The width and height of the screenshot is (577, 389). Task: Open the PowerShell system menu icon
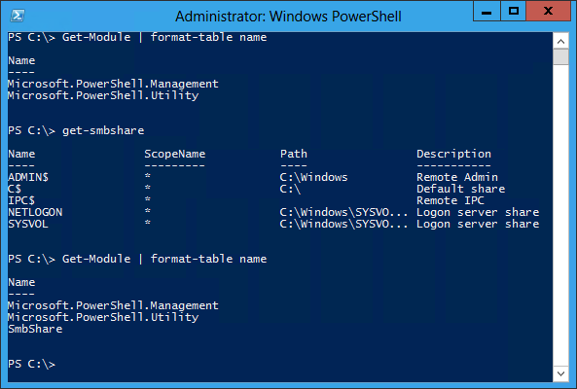coord(18,16)
